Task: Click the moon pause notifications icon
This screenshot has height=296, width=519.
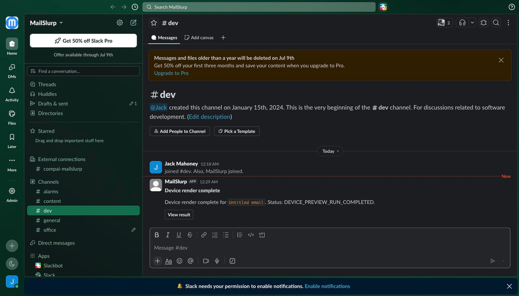Action: 12,264
